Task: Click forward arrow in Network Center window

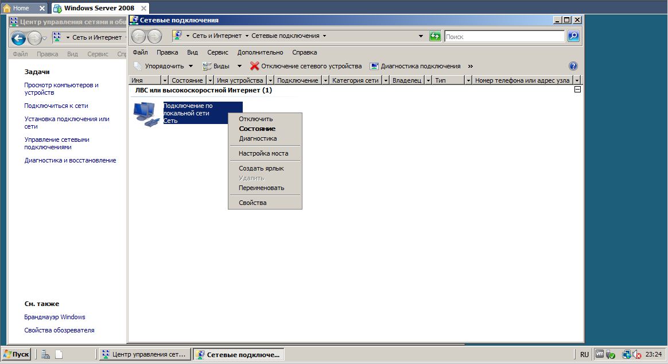Action: 34,38
